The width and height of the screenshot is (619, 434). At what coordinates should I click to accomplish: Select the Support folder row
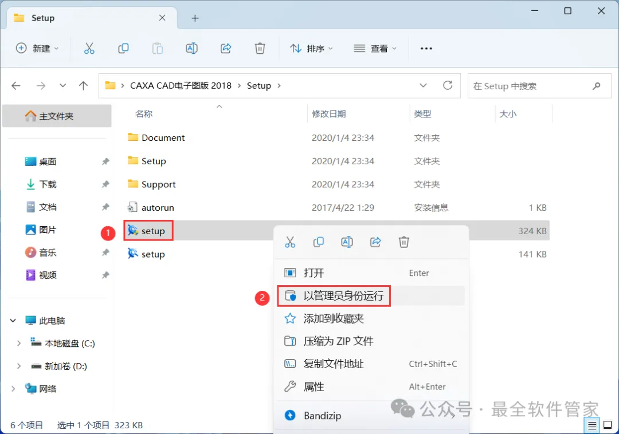(337, 184)
